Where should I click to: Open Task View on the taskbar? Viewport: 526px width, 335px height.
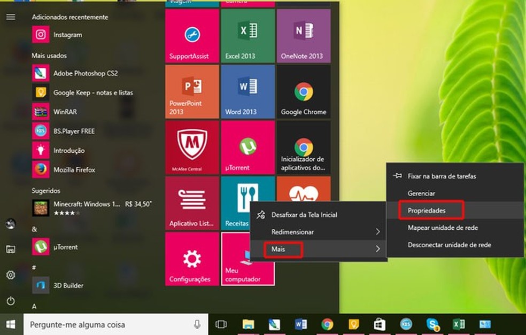(x=221, y=324)
